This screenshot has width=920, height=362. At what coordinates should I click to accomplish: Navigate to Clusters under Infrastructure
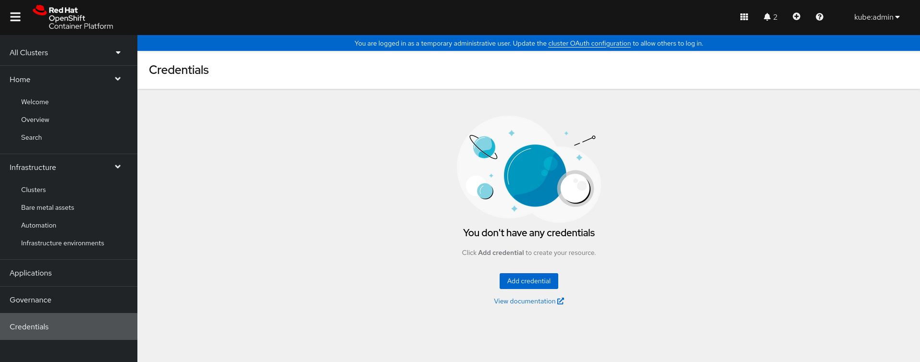33,190
